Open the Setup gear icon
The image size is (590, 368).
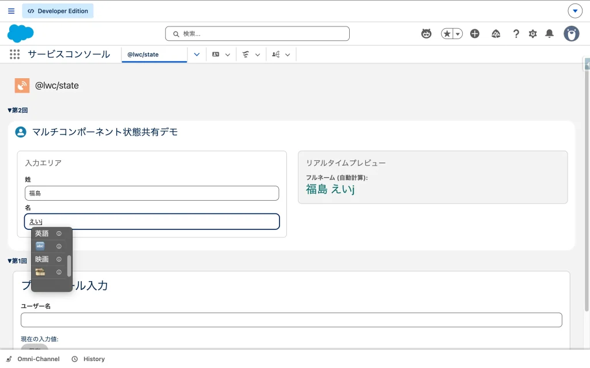click(533, 34)
